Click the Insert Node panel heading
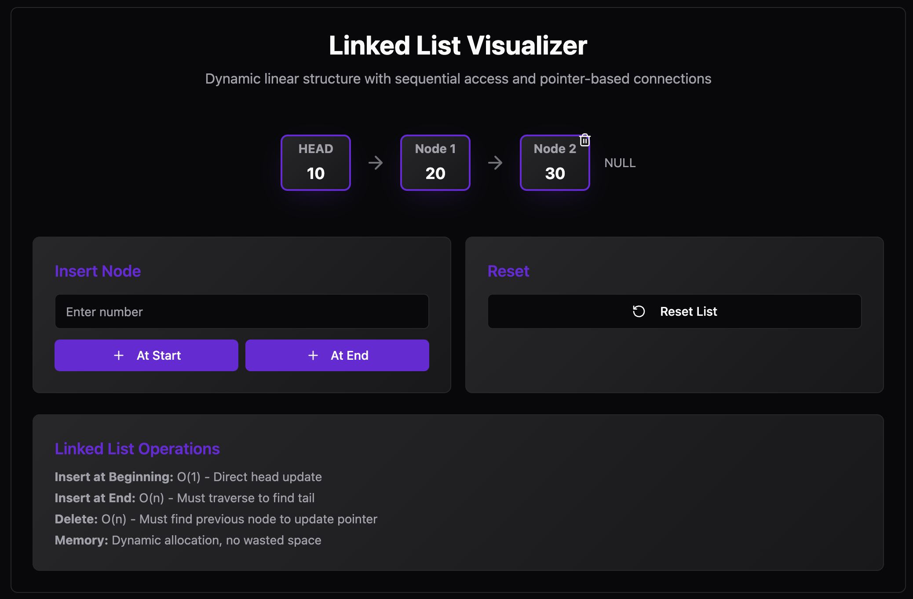 tap(97, 271)
